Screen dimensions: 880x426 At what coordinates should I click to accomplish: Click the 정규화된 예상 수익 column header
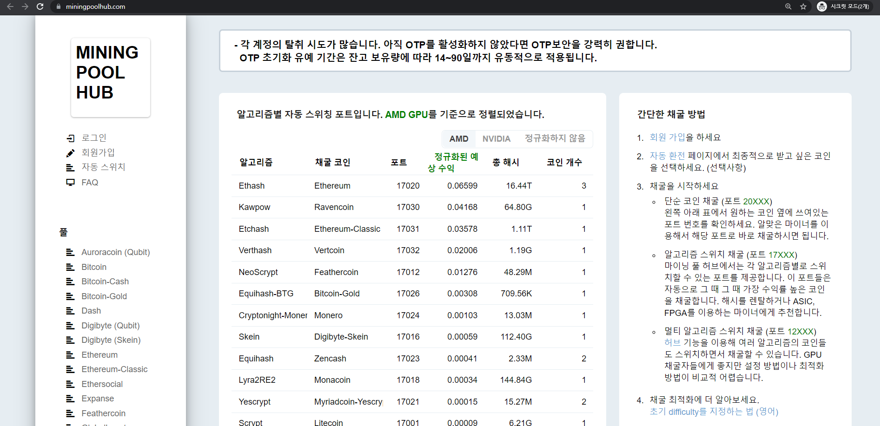[453, 162]
